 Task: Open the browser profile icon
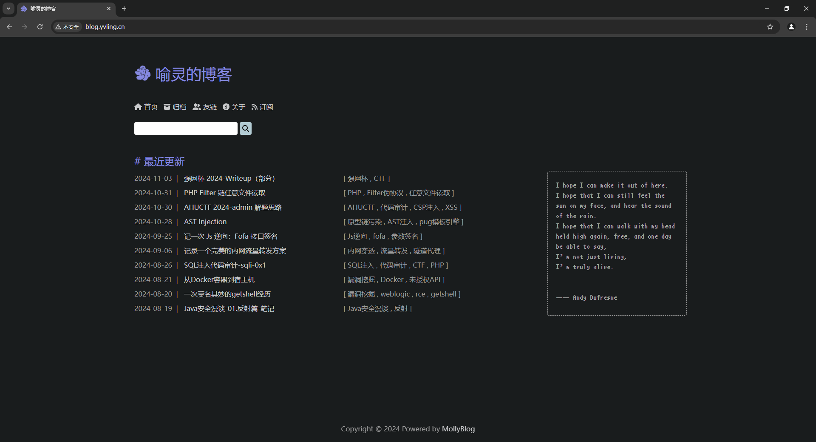coord(791,27)
